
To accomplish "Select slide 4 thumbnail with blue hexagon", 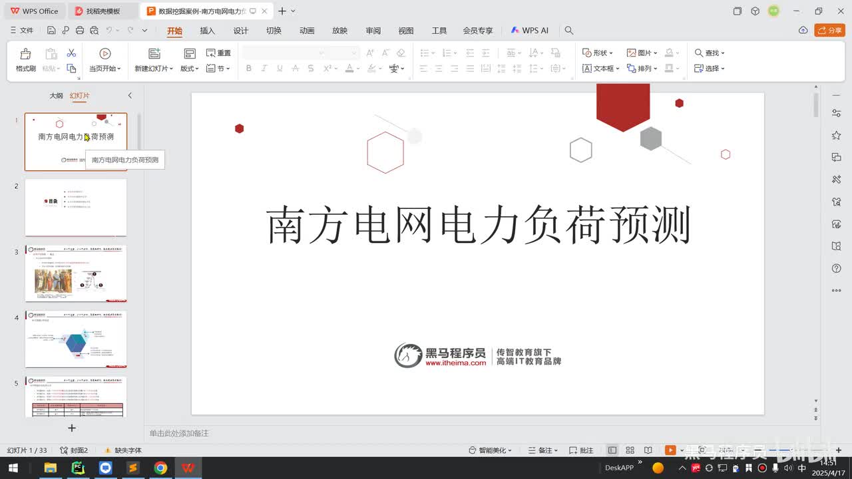I will tap(76, 339).
